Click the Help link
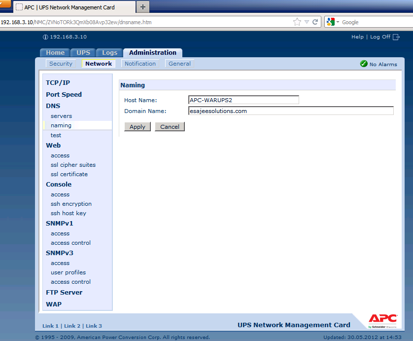Viewport: 413px width, 341px height. (x=357, y=37)
